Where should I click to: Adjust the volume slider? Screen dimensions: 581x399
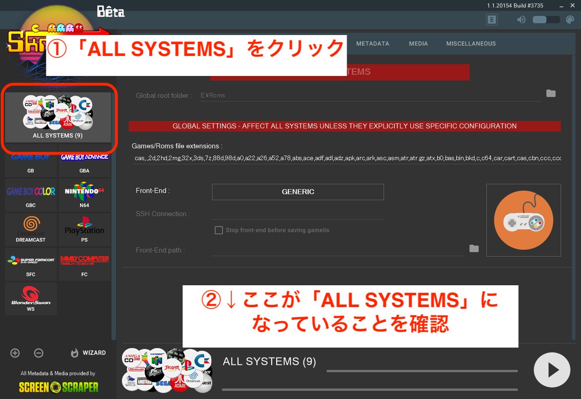(x=546, y=20)
